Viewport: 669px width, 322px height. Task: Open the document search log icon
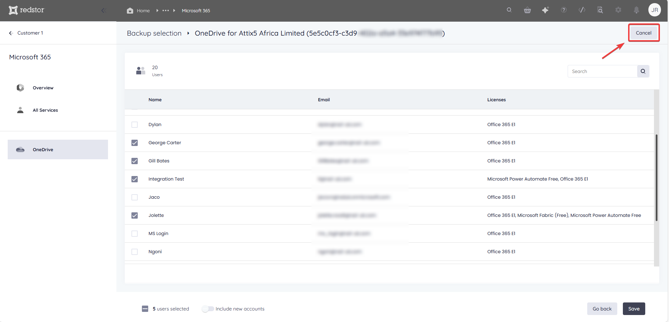coord(600,10)
